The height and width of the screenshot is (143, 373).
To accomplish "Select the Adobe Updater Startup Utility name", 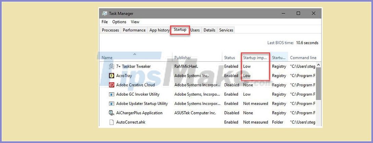I will [142, 104].
